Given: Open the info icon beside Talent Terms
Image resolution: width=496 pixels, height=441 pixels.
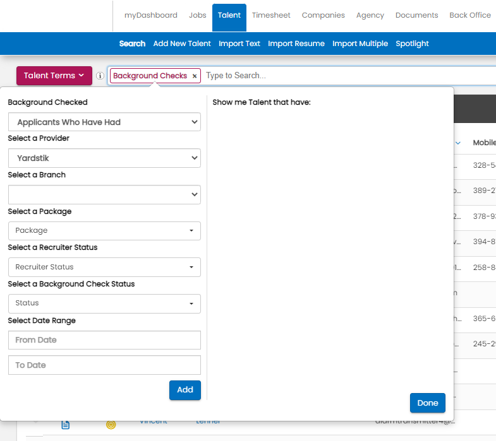Looking at the screenshot, I should click(x=100, y=76).
